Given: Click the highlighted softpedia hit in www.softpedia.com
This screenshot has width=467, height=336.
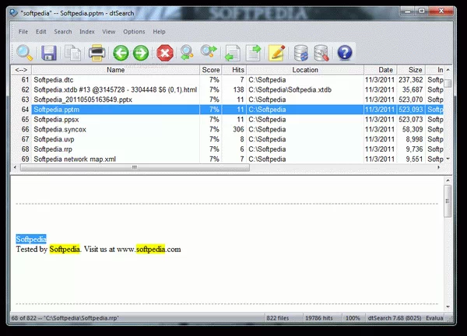Looking at the screenshot, I should [x=150, y=250].
